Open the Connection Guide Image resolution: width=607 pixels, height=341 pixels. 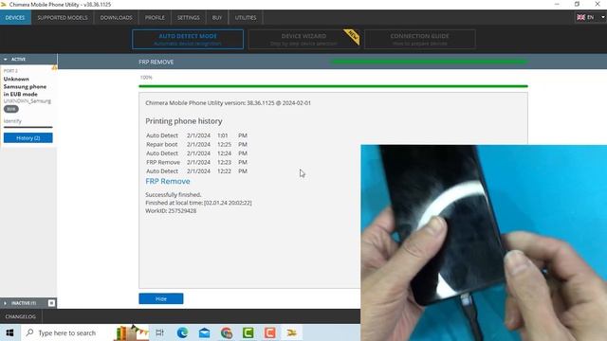click(419, 39)
